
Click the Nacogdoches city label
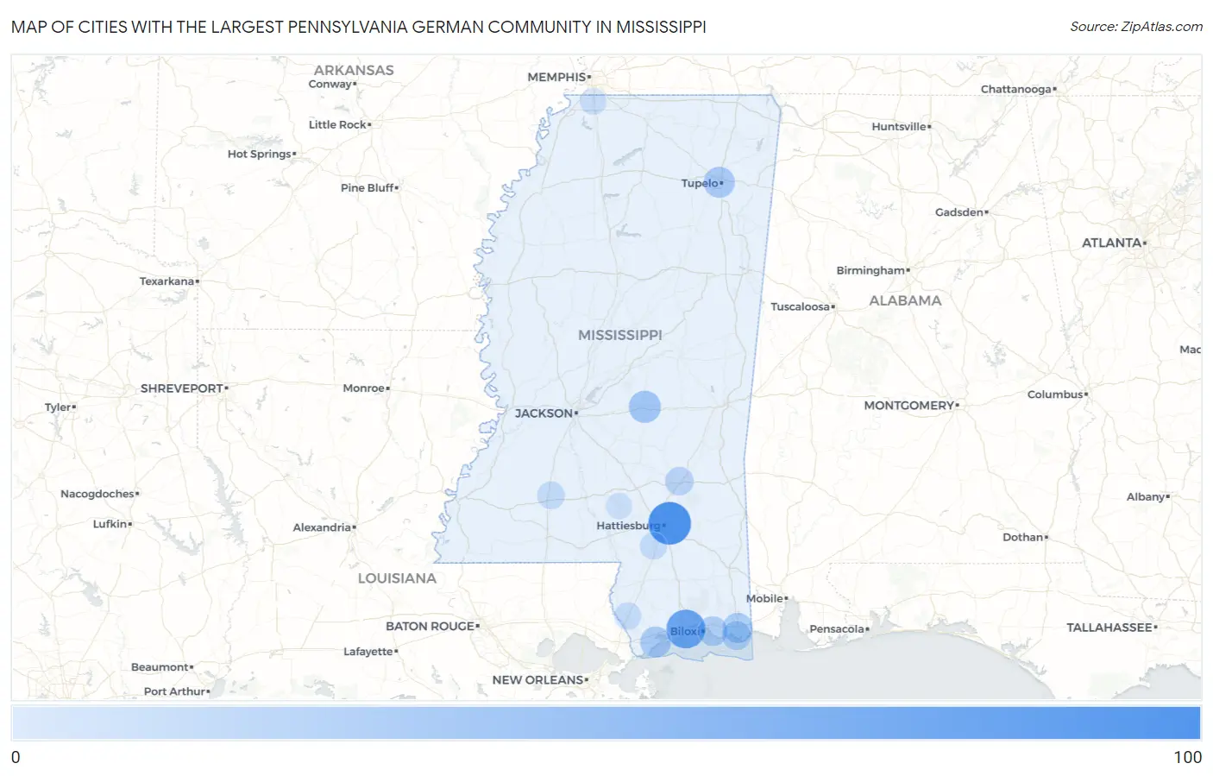(x=97, y=494)
